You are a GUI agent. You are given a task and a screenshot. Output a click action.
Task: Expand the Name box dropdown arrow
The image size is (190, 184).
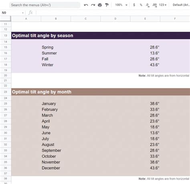(23, 13)
